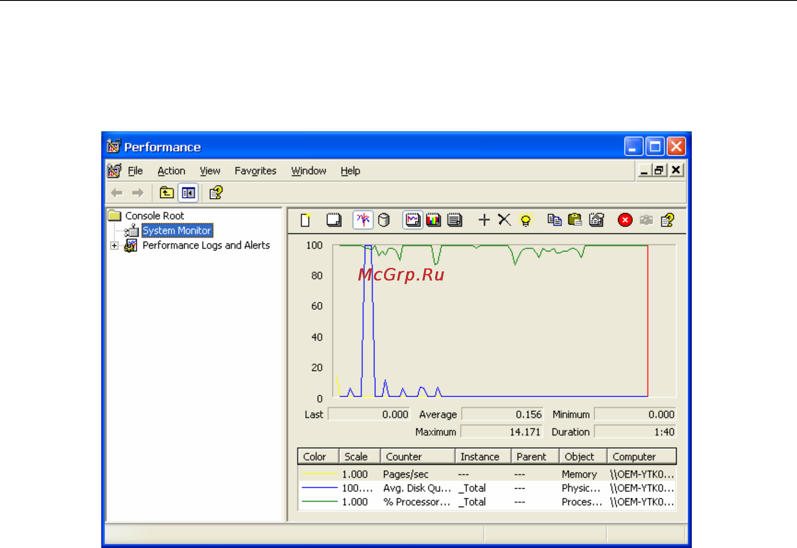Click the Copy Properties icon
The width and height of the screenshot is (797, 548).
click(554, 219)
